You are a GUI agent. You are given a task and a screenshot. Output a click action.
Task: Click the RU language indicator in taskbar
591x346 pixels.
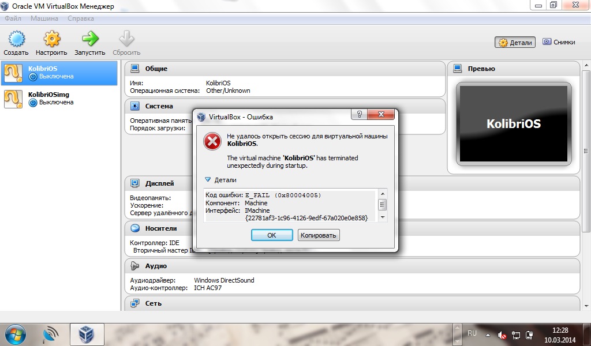pyautogui.click(x=472, y=333)
